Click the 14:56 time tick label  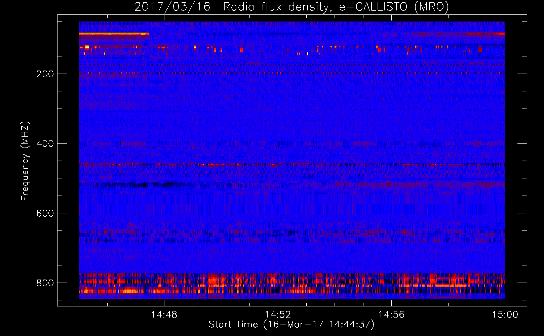point(391,315)
